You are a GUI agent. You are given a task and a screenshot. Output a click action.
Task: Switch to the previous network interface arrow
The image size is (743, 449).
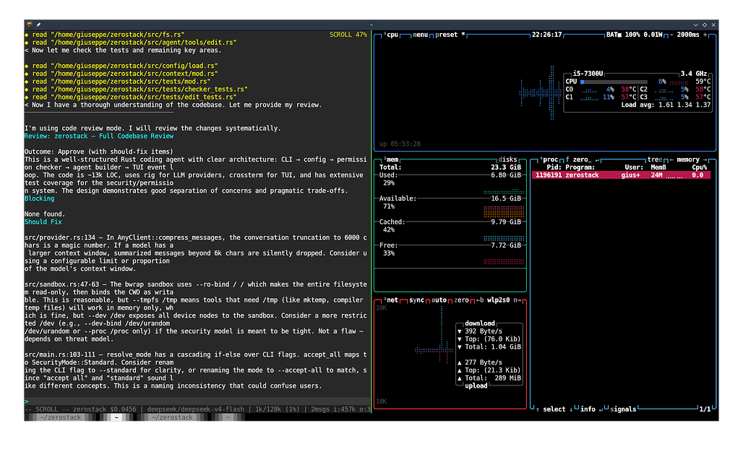479,300
